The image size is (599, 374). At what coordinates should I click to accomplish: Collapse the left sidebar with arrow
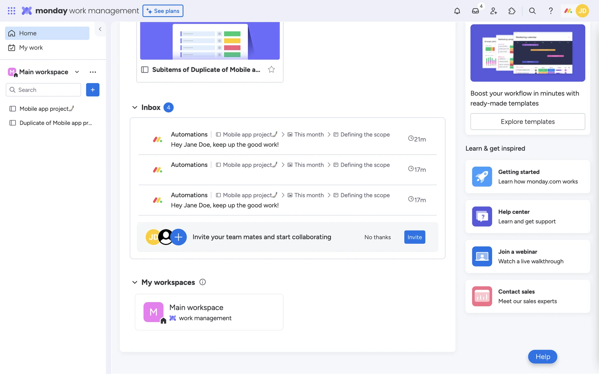(x=100, y=29)
